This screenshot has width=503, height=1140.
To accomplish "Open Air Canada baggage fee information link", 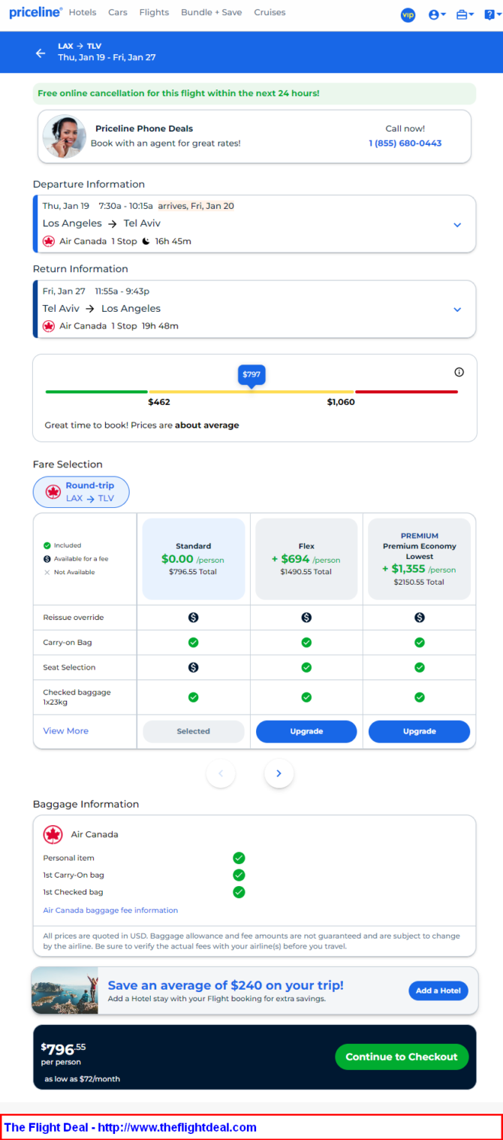I will click(x=110, y=910).
